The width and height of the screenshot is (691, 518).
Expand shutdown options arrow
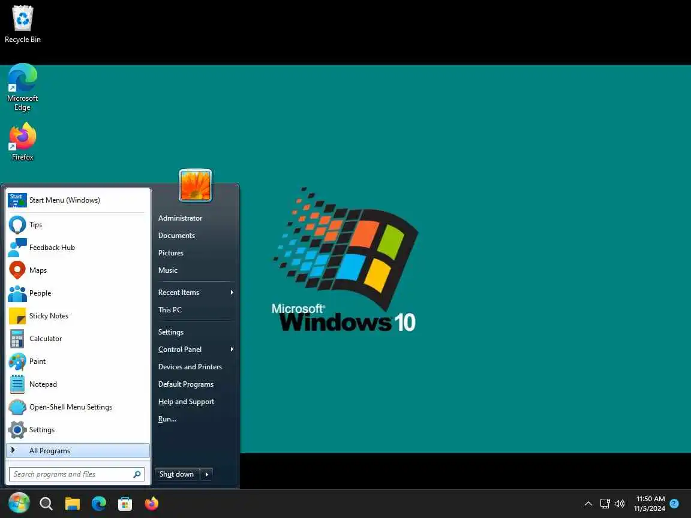pyautogui.click(x=207, y=474)
